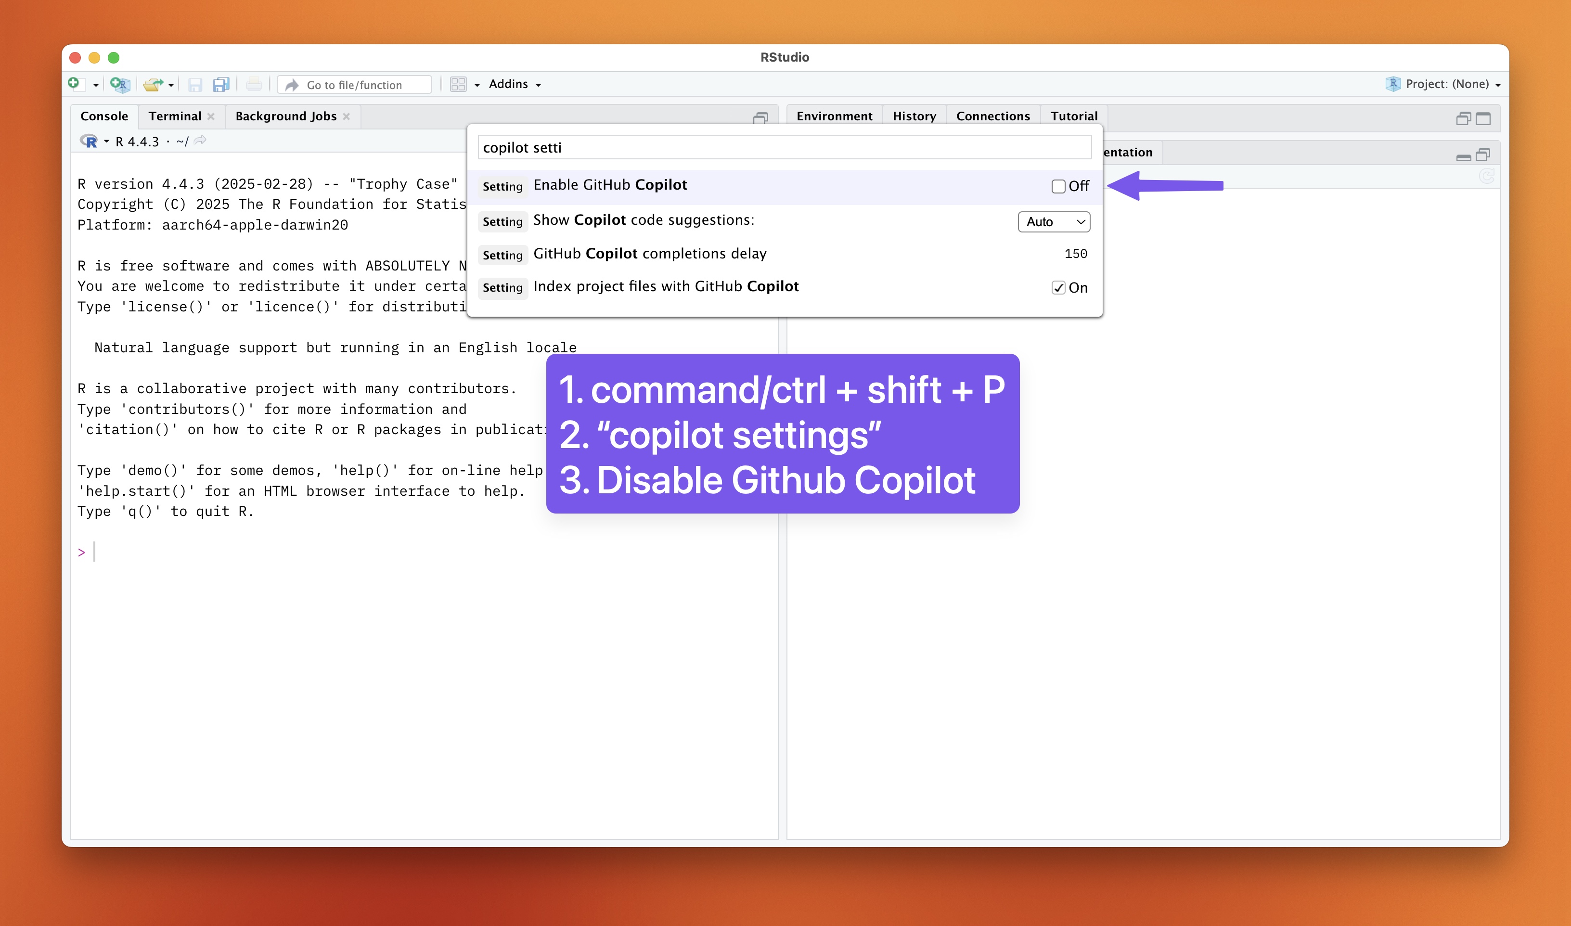Image resolution: width=1571 pixels, height=926 pixels.
Task: Restore the lower right pane size
Action: click(1483, 154)
